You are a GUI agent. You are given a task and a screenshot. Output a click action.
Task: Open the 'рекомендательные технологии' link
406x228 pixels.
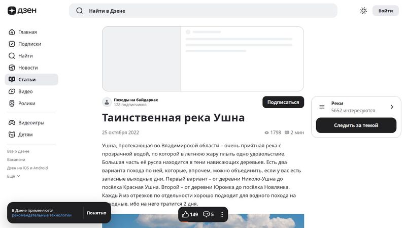pos(42,215)
